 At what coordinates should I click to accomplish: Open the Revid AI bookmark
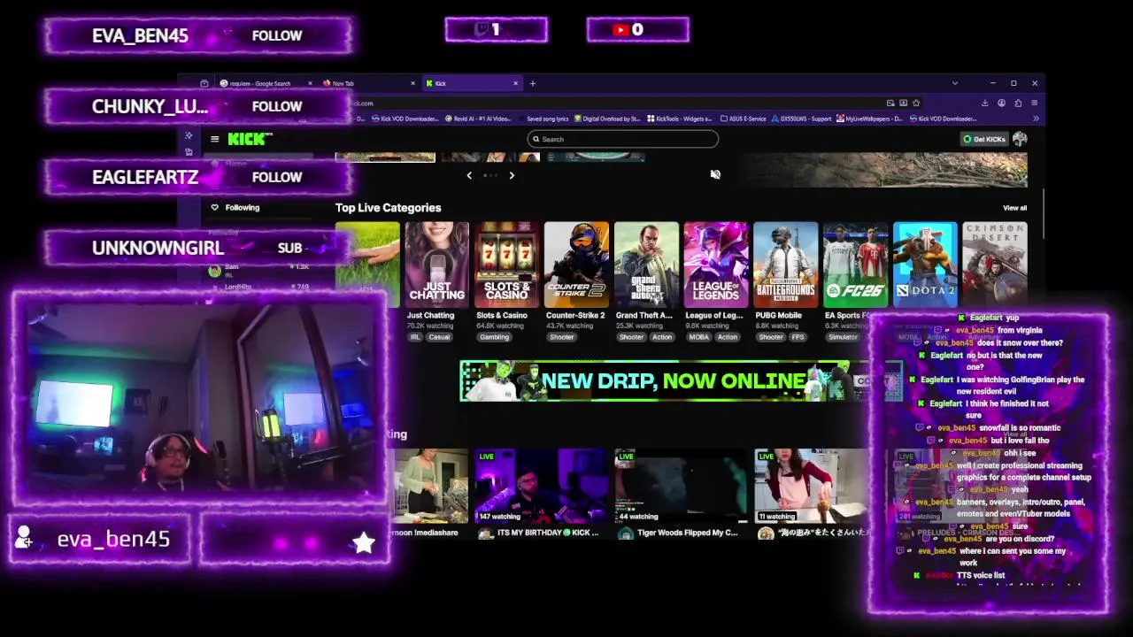pyautogui.click(x=478, y=119)
